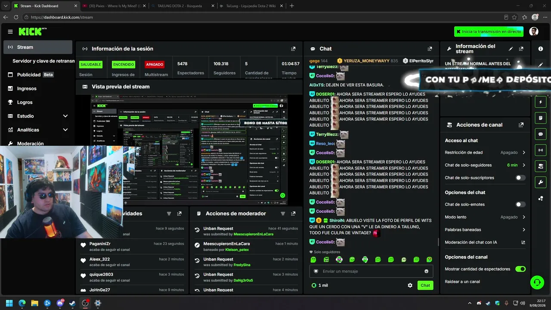The width and height of the screenshot is (551, 310).
Task: Open a new browser tab
Action: 292,6
